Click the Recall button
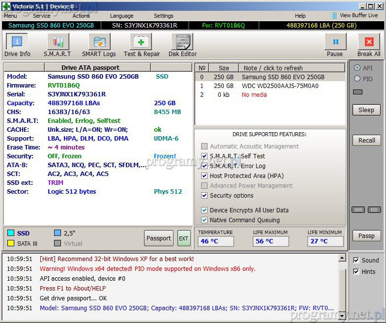The height and width of the screenshot is (323, 386). 366,140
